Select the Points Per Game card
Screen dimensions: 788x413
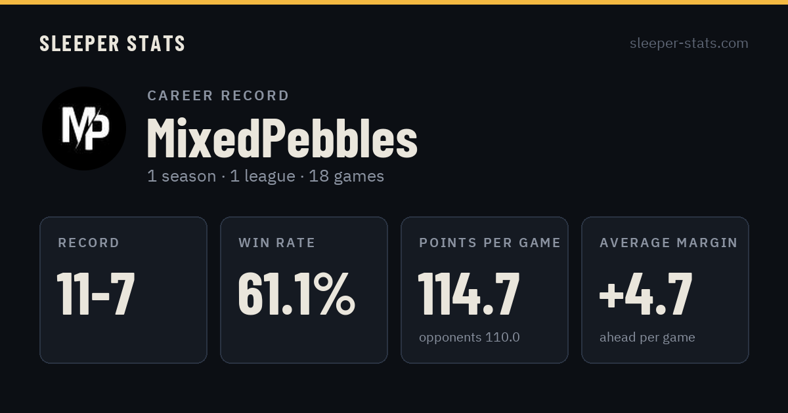[485, 290]
